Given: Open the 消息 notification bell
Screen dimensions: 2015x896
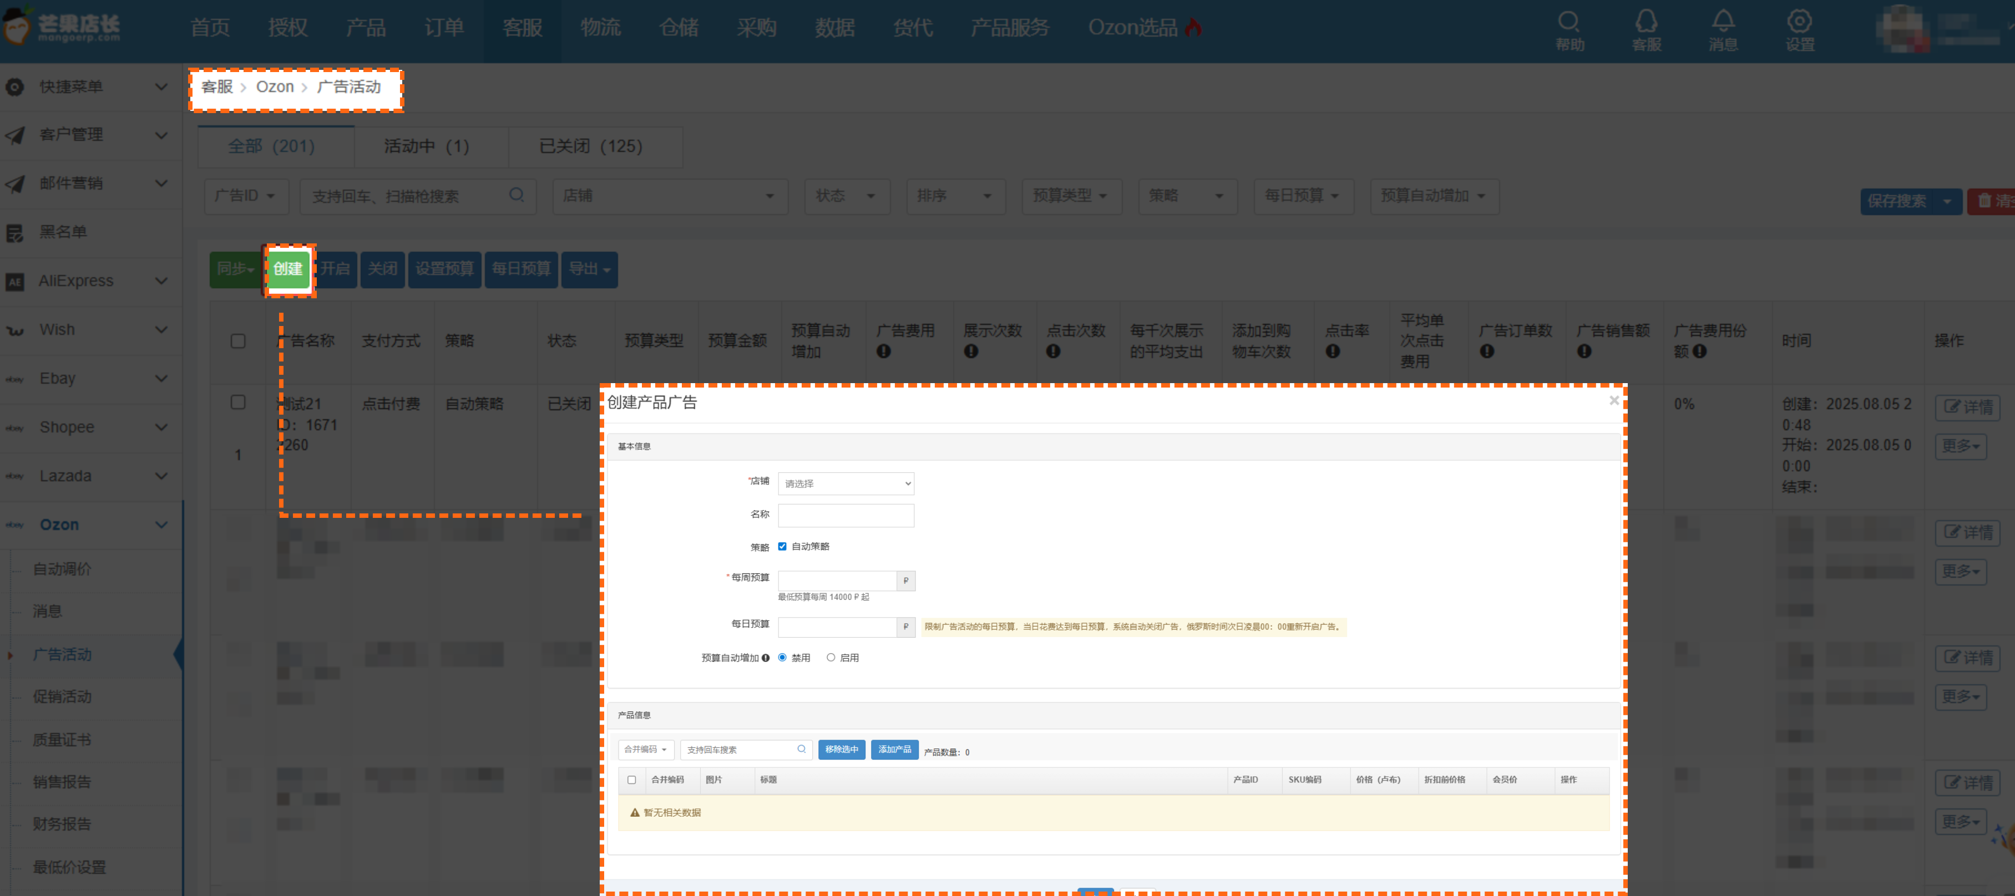Looking at the screenshot, I should pos(1723,21).
